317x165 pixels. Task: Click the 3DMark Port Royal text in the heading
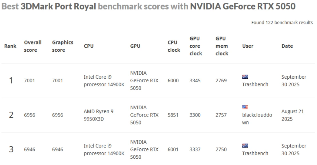coord(58,6)
